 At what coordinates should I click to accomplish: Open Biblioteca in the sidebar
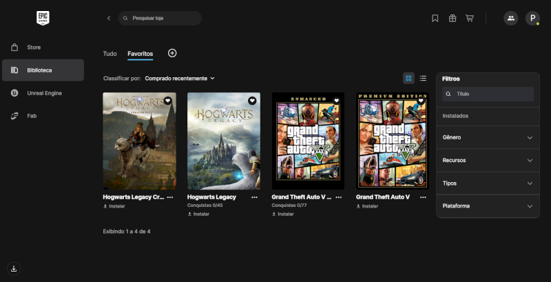tap(43, 70)
